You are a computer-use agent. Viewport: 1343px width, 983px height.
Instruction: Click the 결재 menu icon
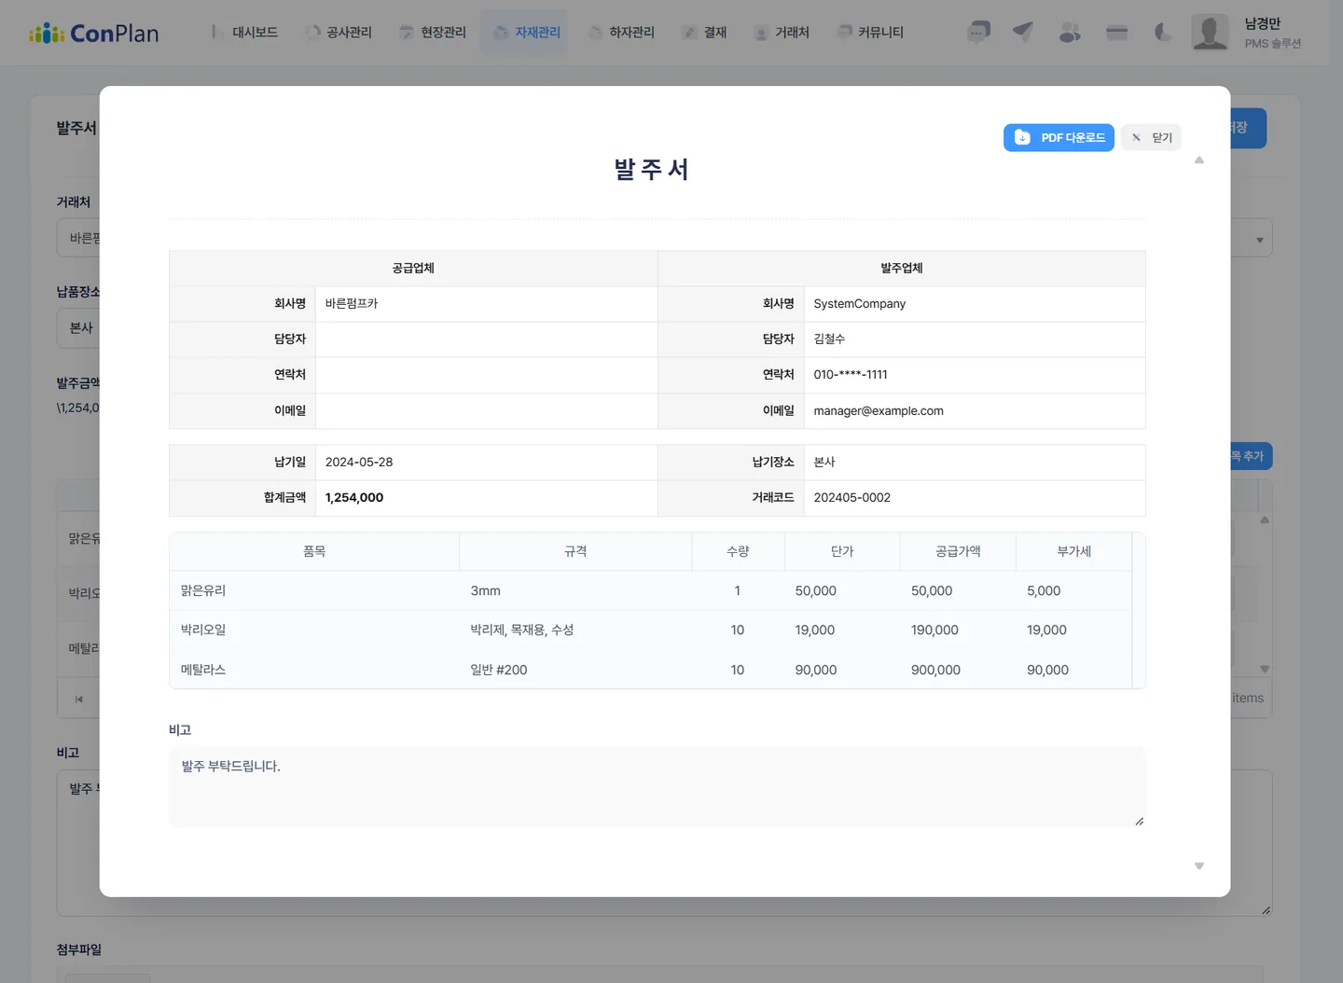pyautogui.click(x=690, y=33)
